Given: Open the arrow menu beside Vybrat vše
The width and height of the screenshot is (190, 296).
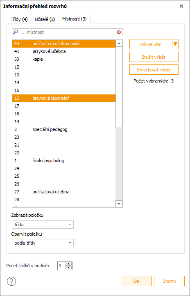Looking at the screenshot, I should coord(175,44).
